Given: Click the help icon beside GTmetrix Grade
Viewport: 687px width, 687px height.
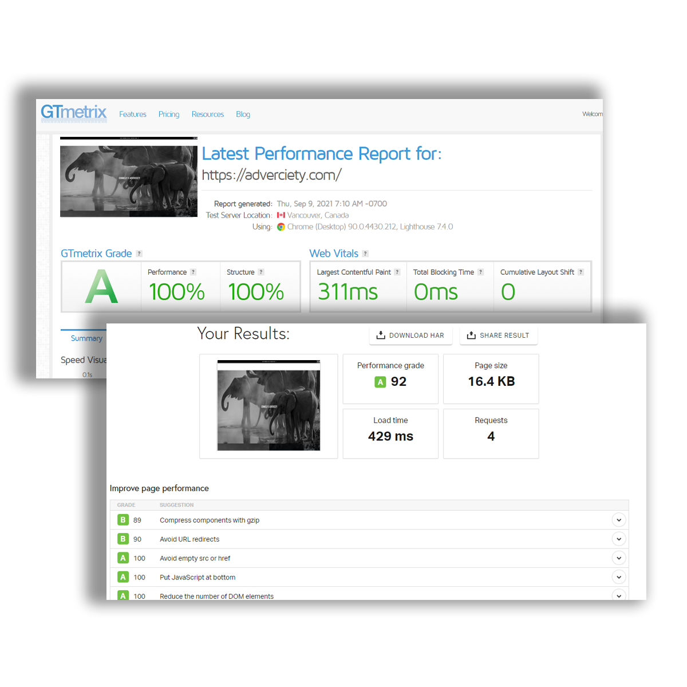Looking at the screenshot, I should tap(139, 254).
